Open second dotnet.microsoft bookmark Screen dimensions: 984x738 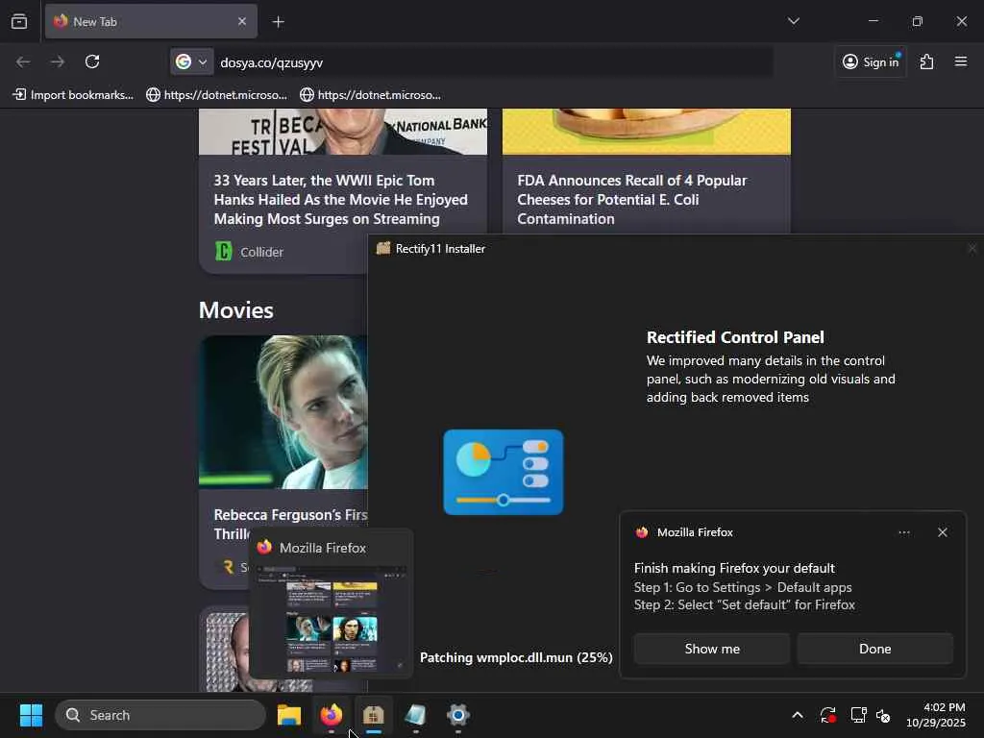click(370, 95)
